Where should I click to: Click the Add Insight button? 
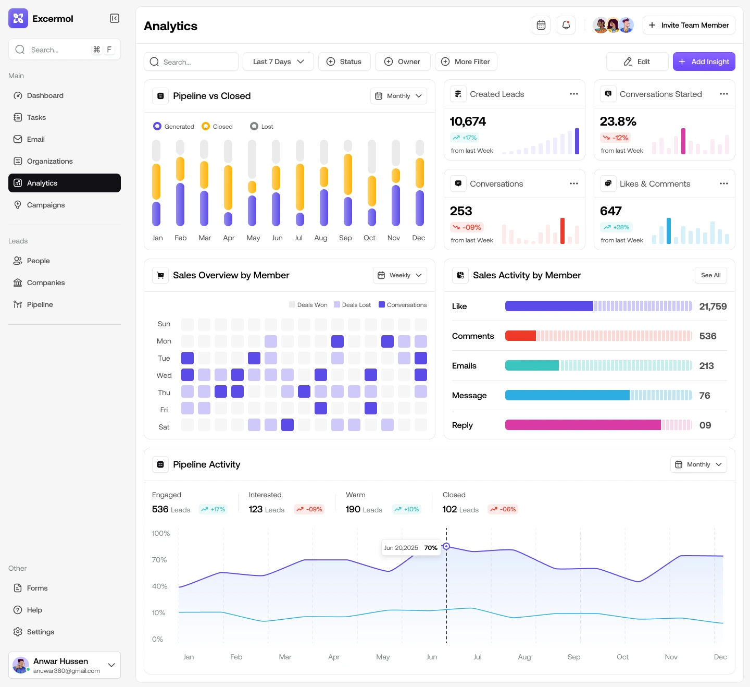pos(704,62)
